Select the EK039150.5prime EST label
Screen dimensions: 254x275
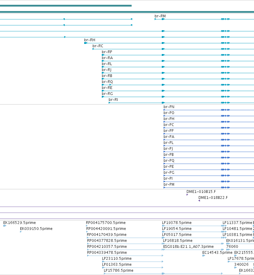(x=36, y=228)
